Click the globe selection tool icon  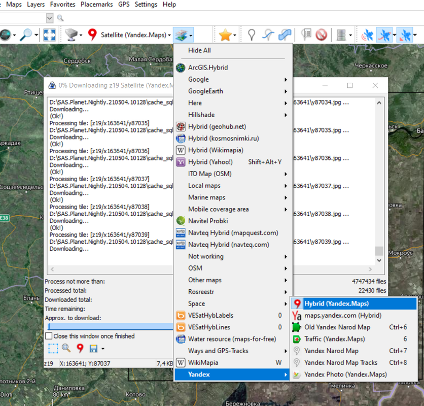coord(6,35)
